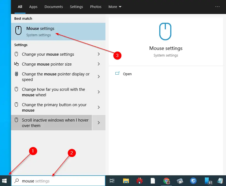
Task: Click mouse icon beside Scroll inactive windows
Action: tap(16, 120)
